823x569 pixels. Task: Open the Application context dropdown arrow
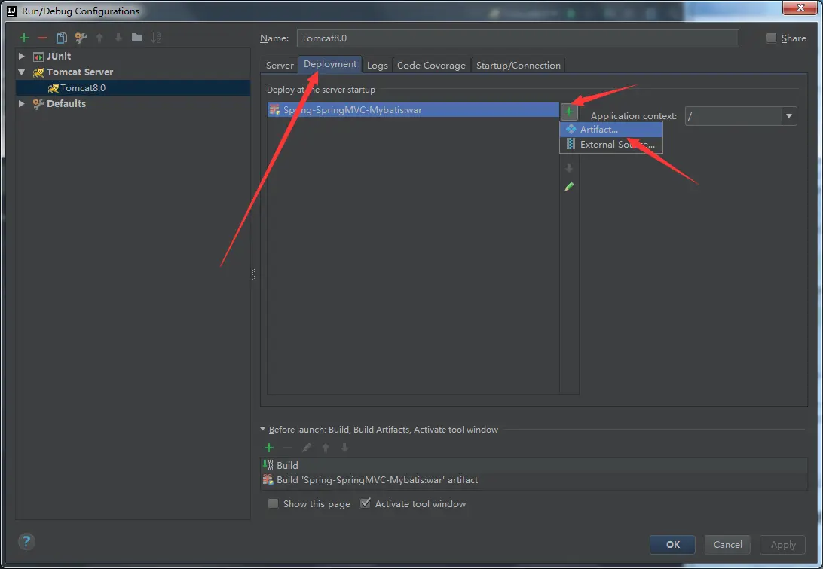click(789, 116)
